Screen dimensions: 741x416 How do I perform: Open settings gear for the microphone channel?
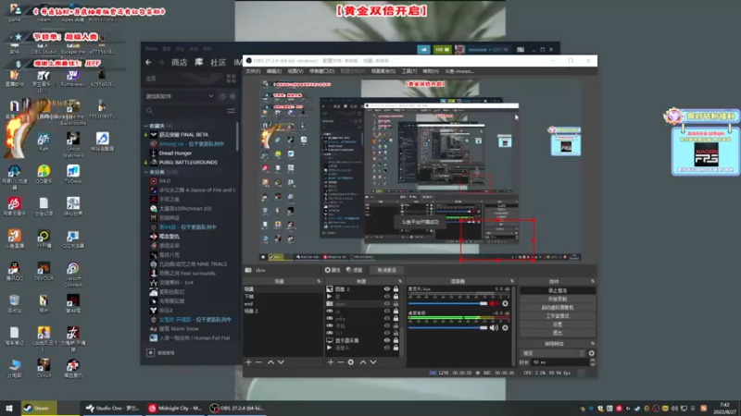(x=505, y=304)
